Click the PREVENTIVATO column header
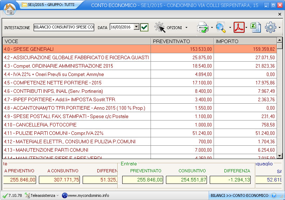 (182, 41)
